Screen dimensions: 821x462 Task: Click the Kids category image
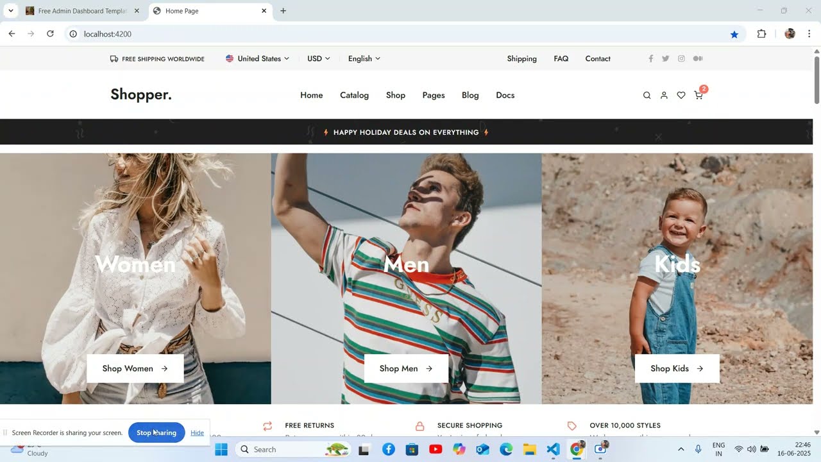(x=677, y=278)
